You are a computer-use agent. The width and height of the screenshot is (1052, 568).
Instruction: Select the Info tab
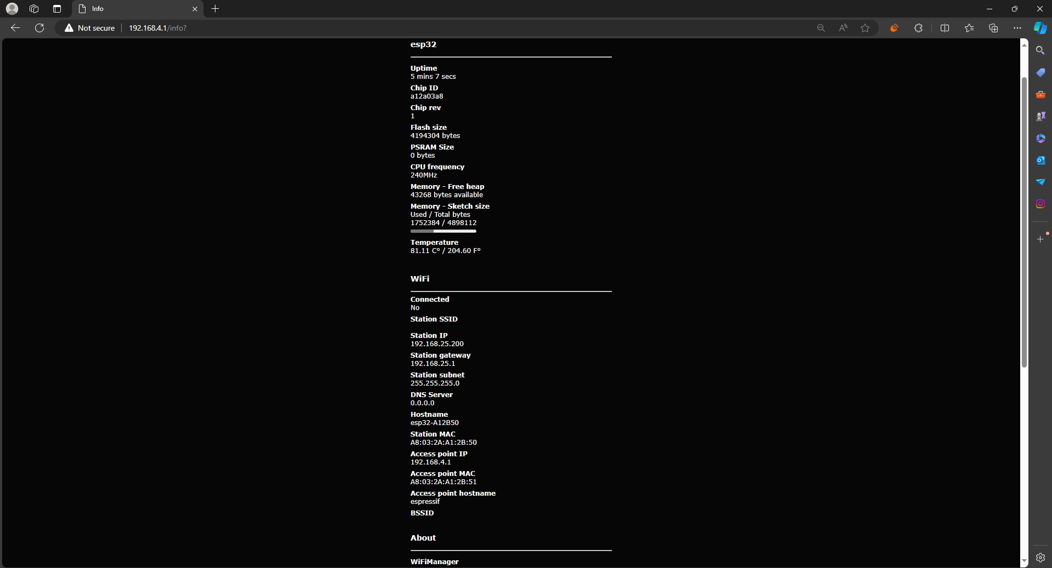(x=137, y=9)
